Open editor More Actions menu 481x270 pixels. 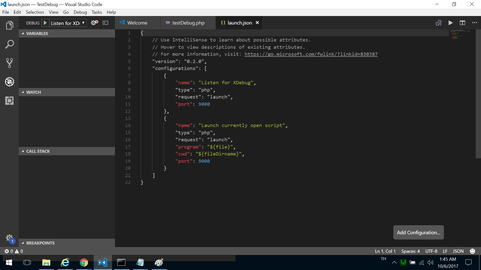point(474,23)
